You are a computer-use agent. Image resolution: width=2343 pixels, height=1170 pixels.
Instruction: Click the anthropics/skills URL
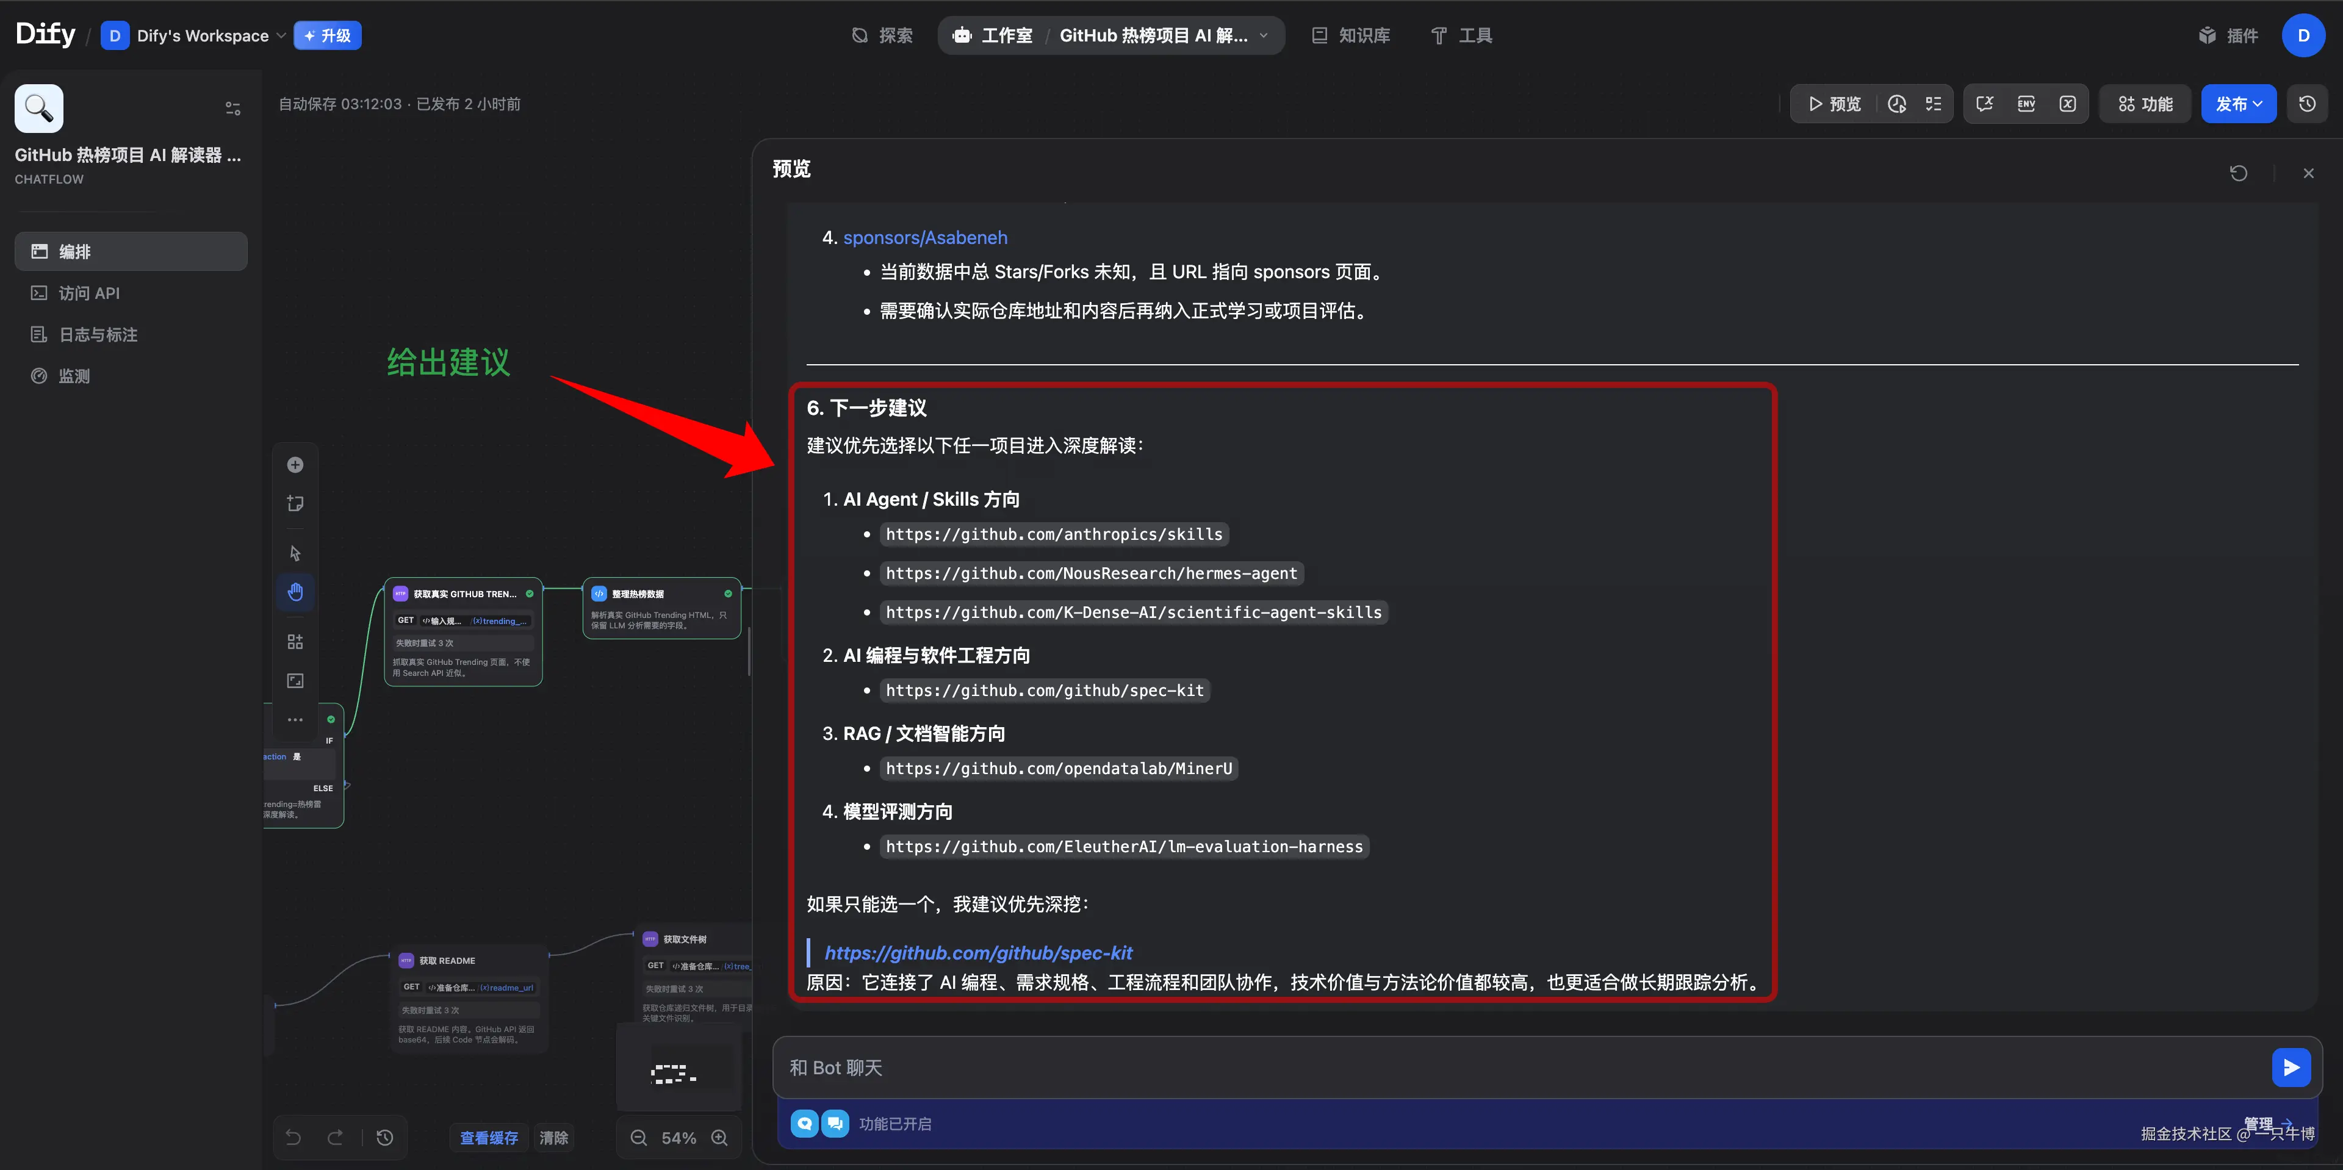(x=1054, y=534)
